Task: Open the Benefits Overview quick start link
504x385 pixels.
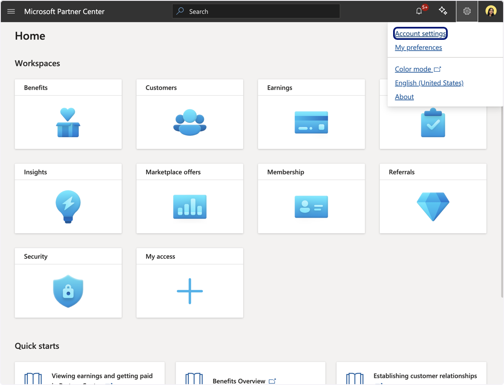Action: click(x=239, y=381)
